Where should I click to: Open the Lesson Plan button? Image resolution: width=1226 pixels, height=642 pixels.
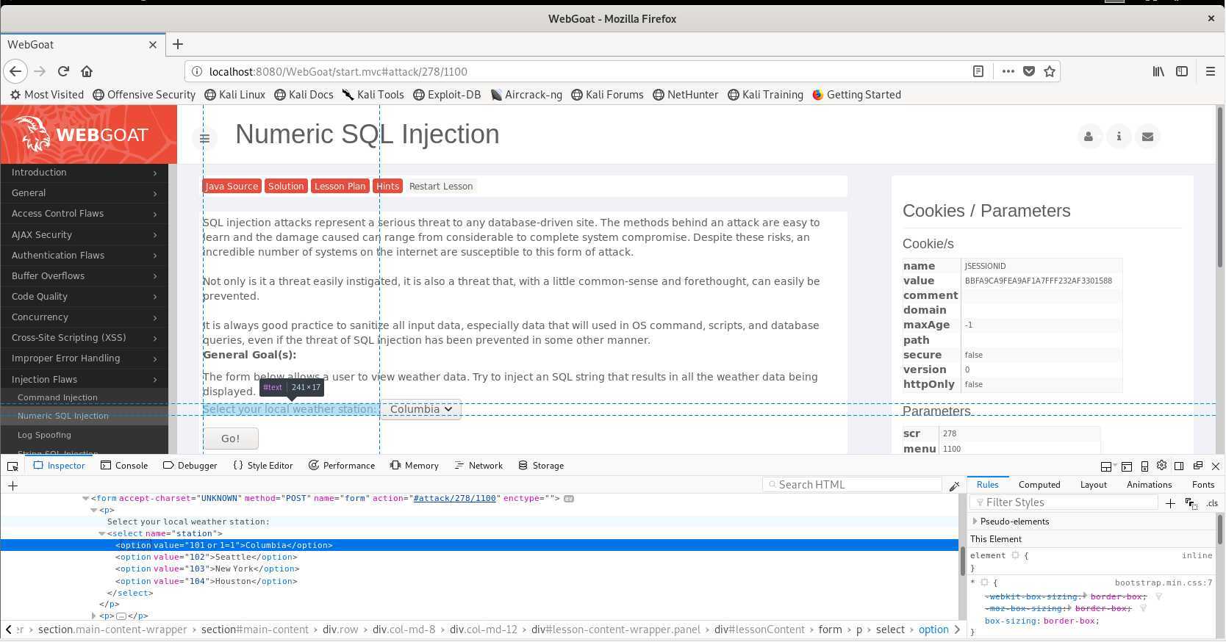pyautogui.click(x=340, y=187)
